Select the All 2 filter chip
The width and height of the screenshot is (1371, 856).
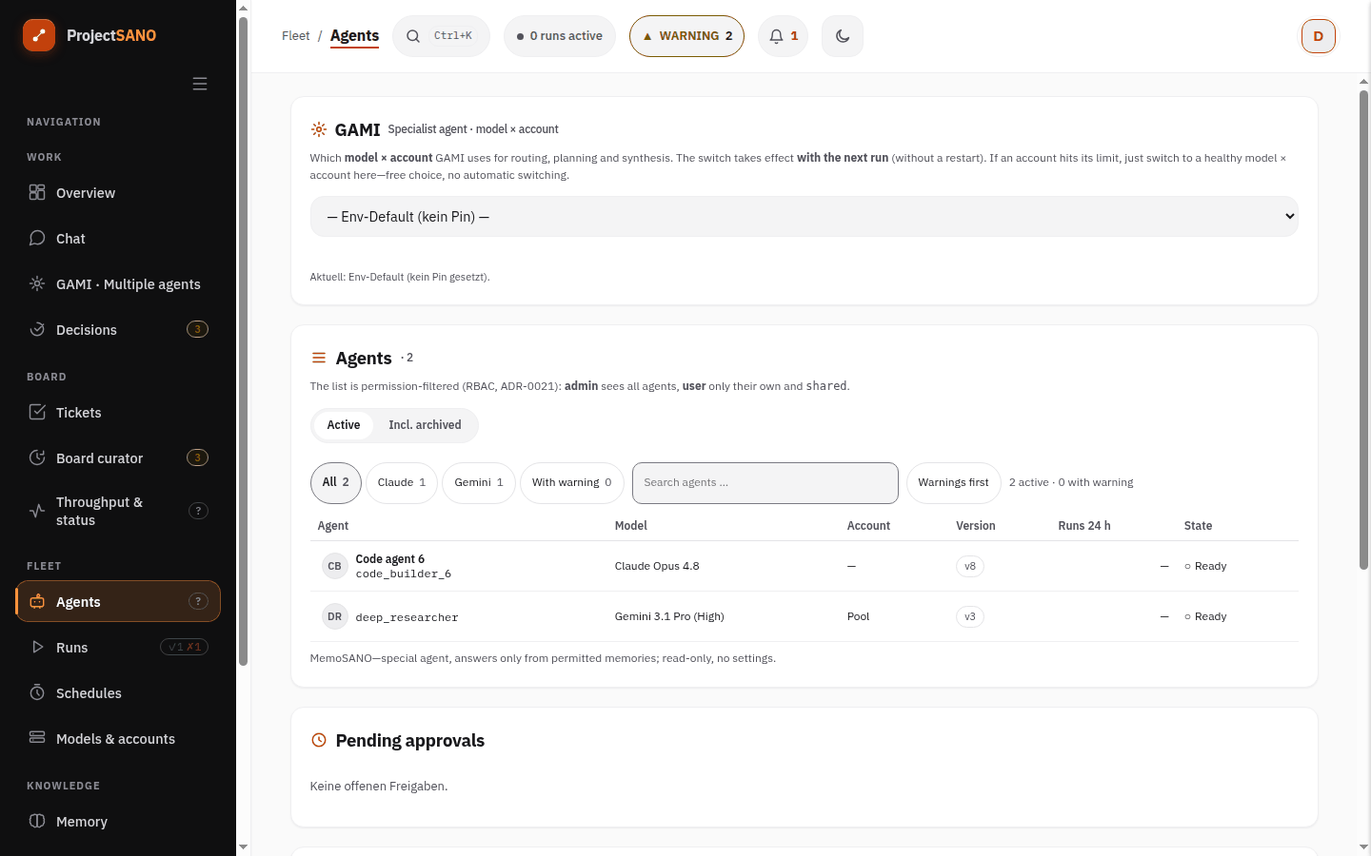(x=336, y=483)
